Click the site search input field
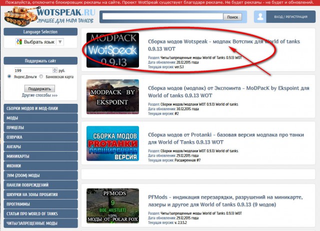 tap(162, 16)
